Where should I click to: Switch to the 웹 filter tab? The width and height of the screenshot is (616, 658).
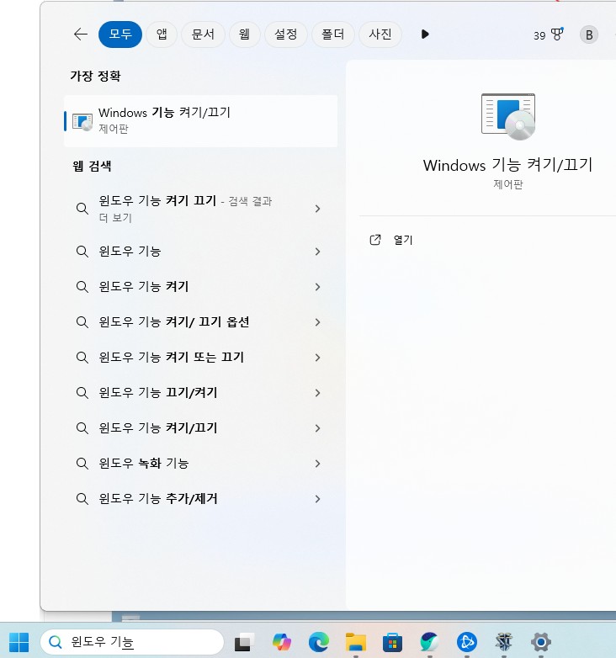coord(245,34)
